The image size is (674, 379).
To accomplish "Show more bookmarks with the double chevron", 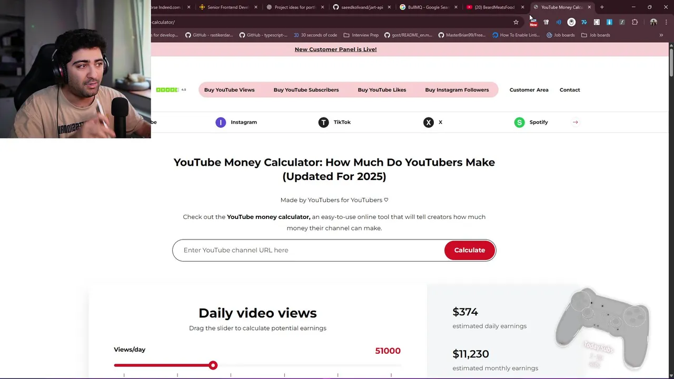I will [661, 35].
